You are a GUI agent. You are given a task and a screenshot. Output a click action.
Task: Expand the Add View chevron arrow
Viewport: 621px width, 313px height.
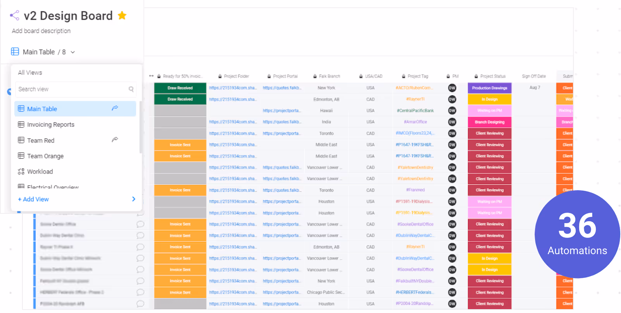pyautogui.click(x=134, y=199)
